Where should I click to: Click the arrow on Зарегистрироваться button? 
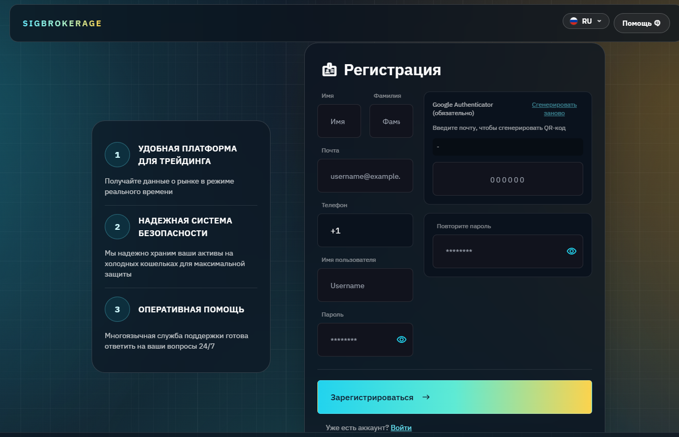point(426,397)
